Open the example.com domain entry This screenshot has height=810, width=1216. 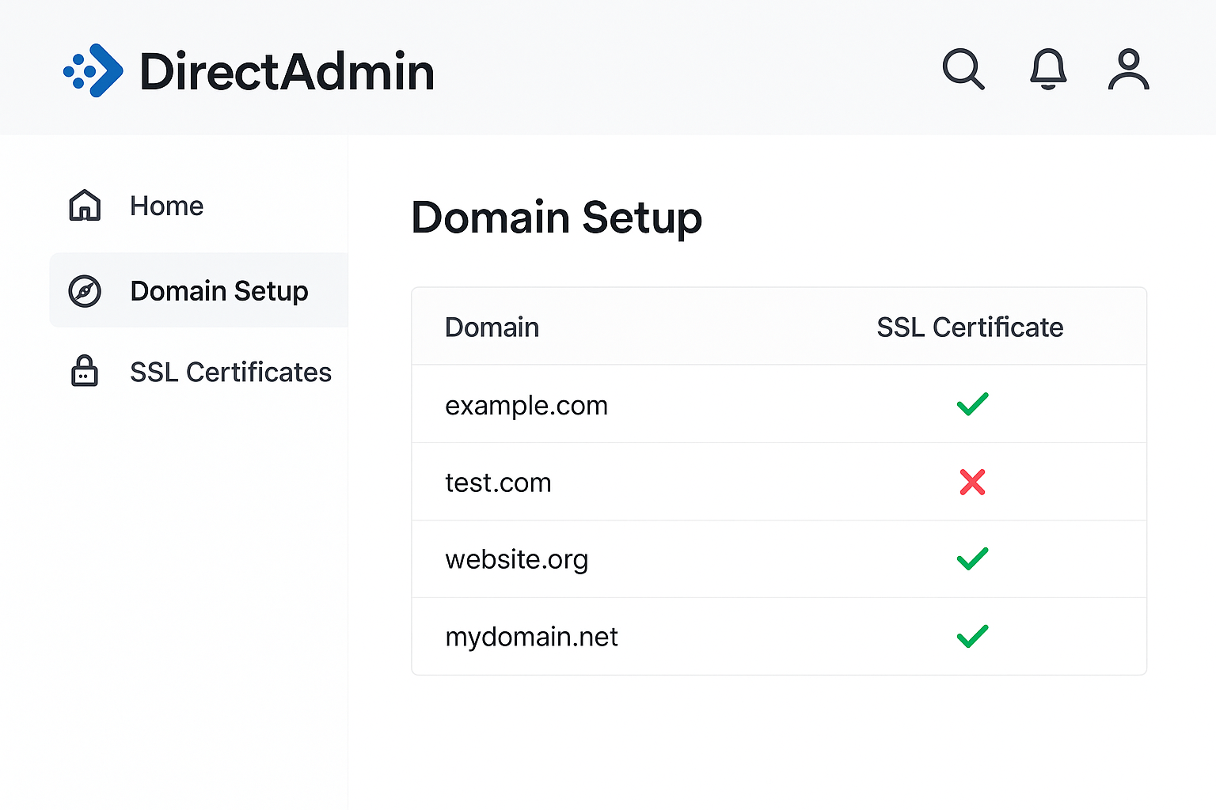tap(526, 405)
